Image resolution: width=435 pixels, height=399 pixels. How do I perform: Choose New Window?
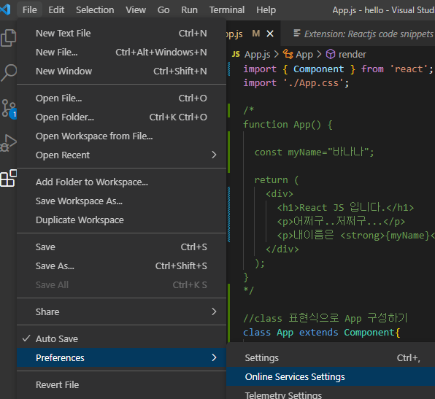tap(121, 71)
